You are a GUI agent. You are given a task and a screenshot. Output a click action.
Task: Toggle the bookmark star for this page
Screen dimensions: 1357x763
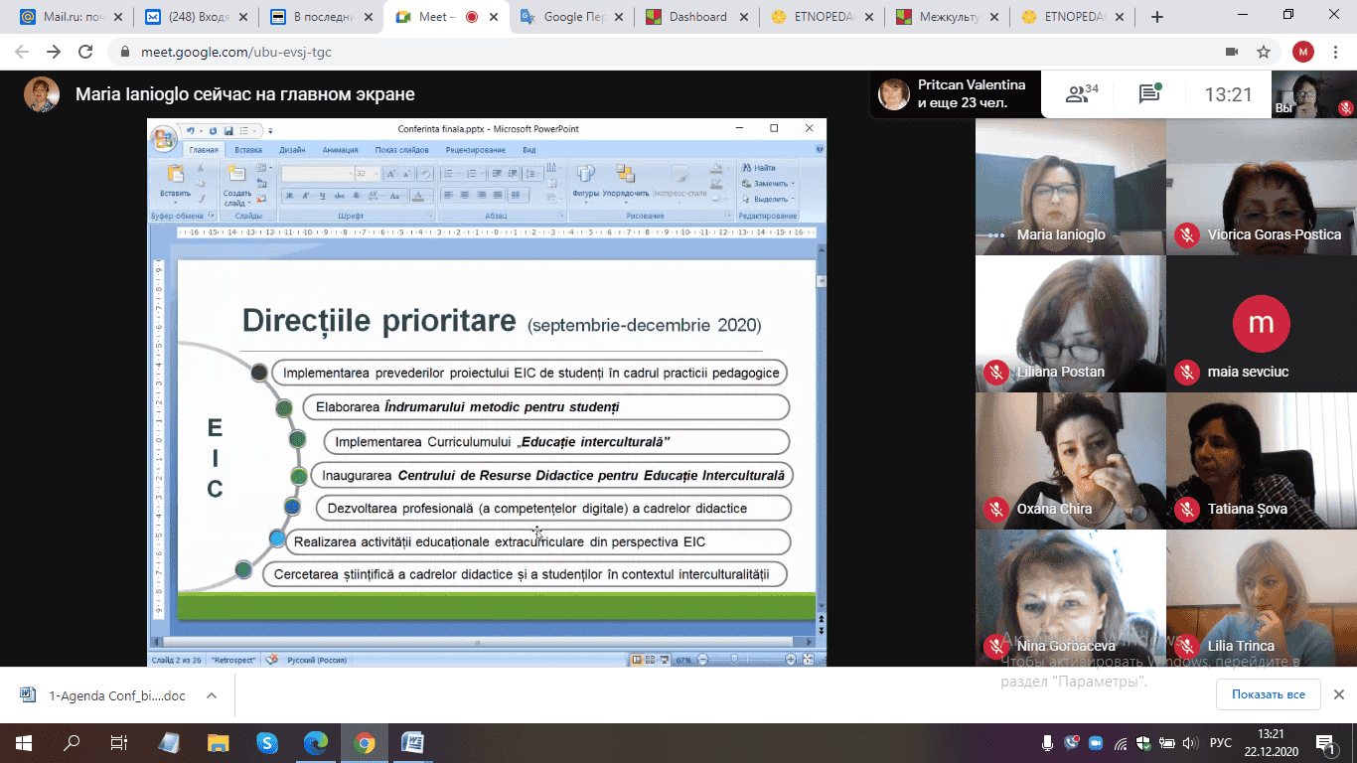pyautogui.click(x=1264, y=52)
